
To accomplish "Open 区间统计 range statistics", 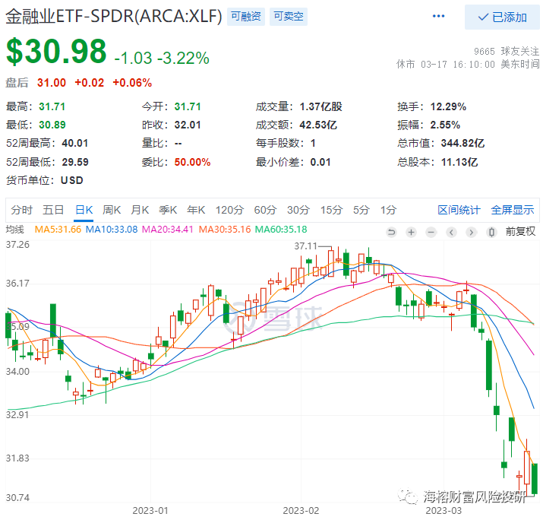I will click(x=459, y=210).
